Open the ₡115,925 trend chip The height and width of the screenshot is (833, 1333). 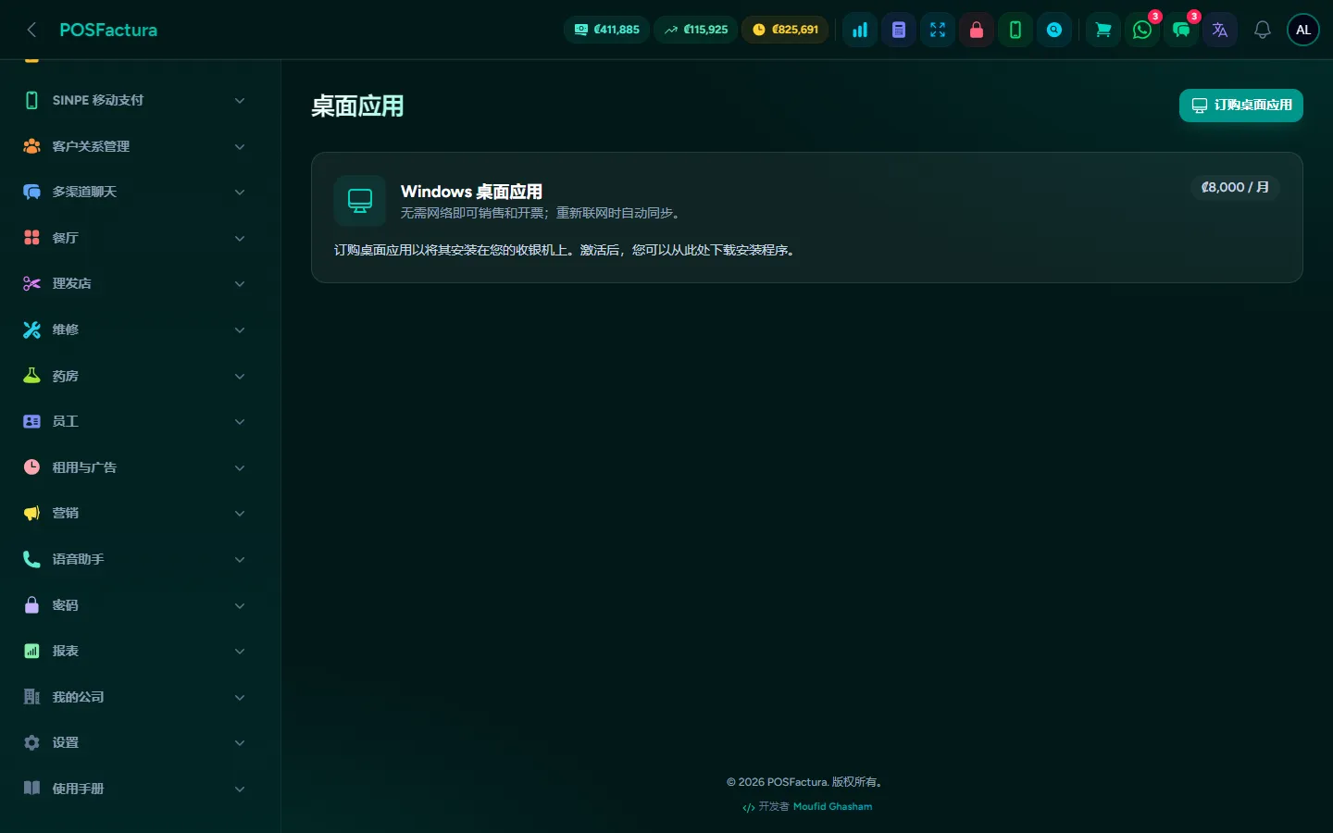(x=696, y=30)
